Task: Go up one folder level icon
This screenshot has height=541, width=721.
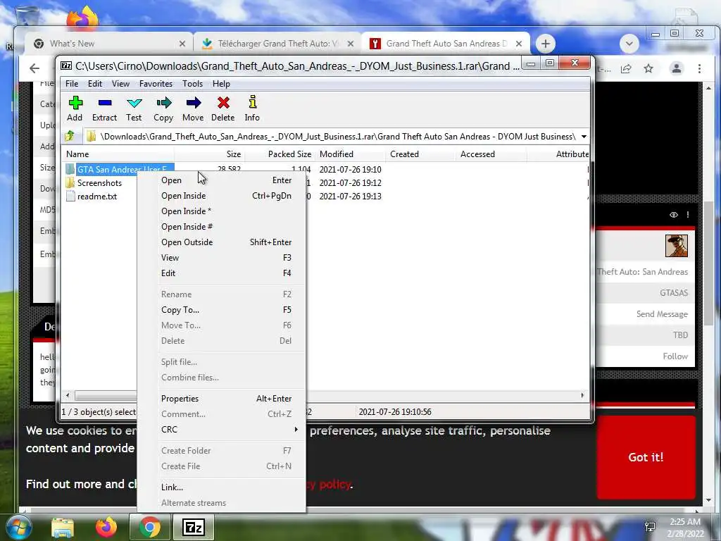Action: pos(70,136)
